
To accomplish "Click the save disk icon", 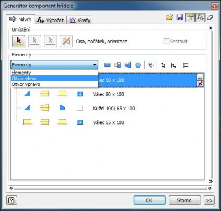I will click(x=180, y=18).
